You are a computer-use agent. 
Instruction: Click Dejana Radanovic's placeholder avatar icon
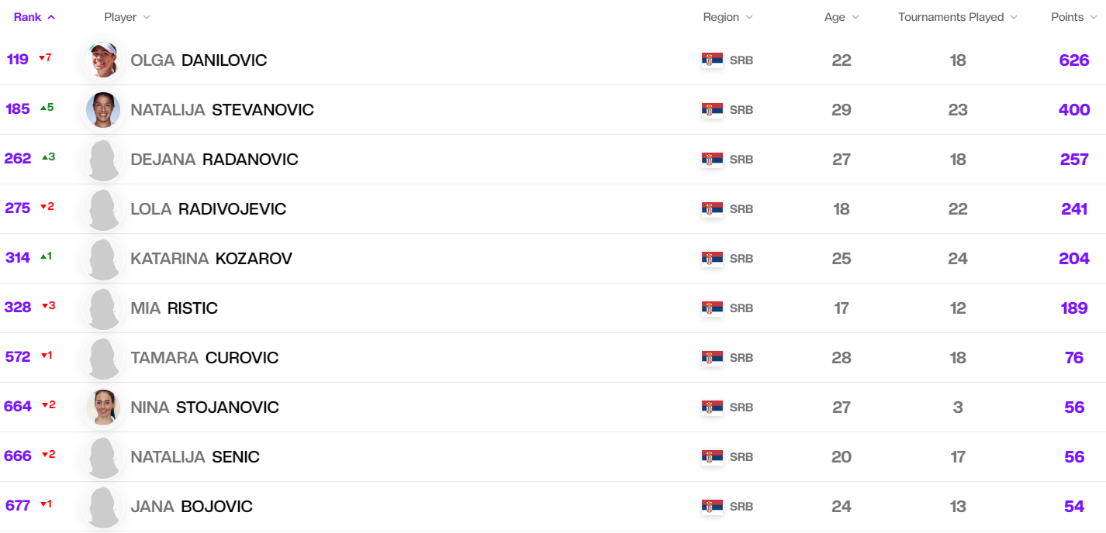click(x=103, y=160)
